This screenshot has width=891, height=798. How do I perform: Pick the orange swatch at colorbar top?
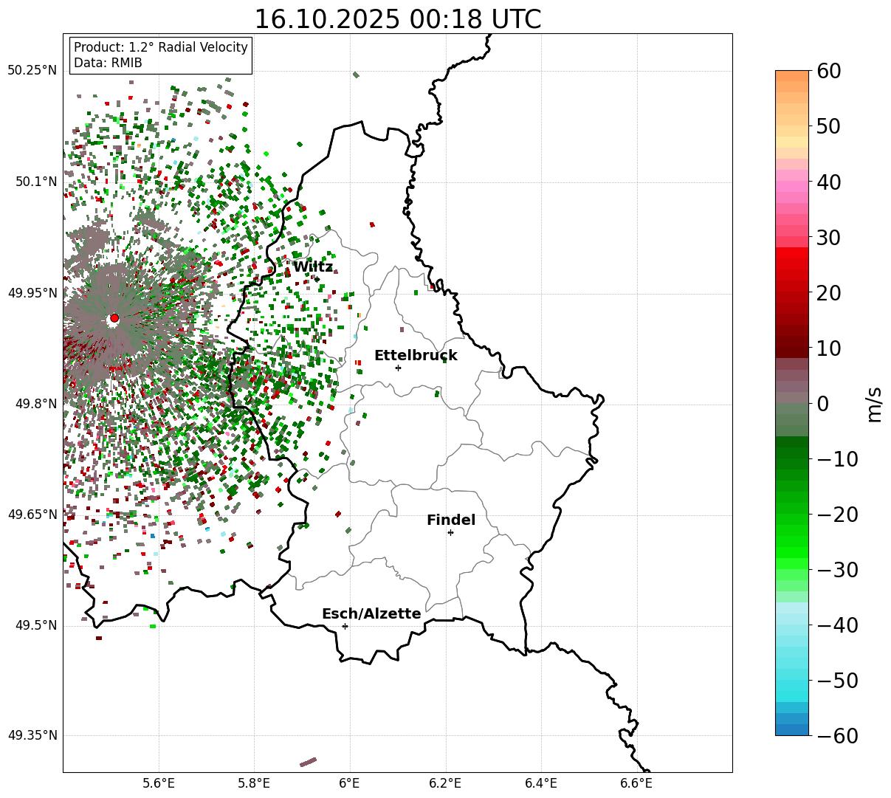point(792,76)
